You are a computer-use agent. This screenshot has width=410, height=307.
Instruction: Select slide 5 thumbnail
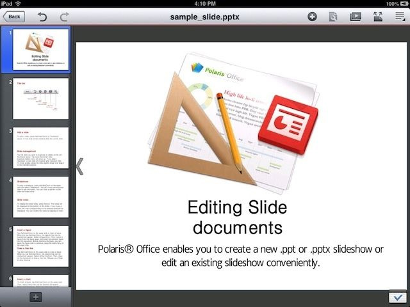(x=41, y=246)
